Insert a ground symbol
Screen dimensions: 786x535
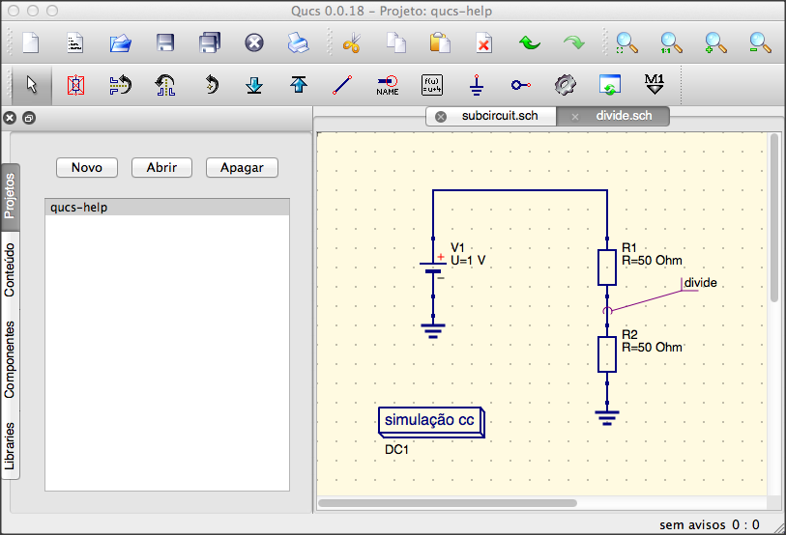pos(477,85)
